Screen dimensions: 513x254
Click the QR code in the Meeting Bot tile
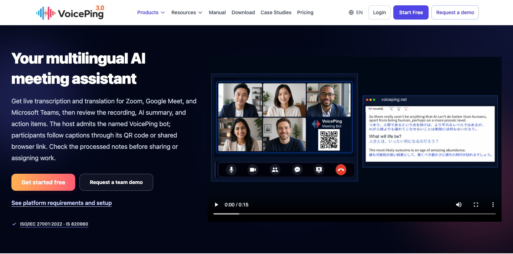pyautogui.click(x=329, y=140)
